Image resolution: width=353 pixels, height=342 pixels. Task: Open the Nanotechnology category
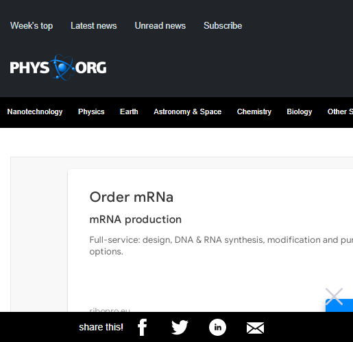click(35, 111)
